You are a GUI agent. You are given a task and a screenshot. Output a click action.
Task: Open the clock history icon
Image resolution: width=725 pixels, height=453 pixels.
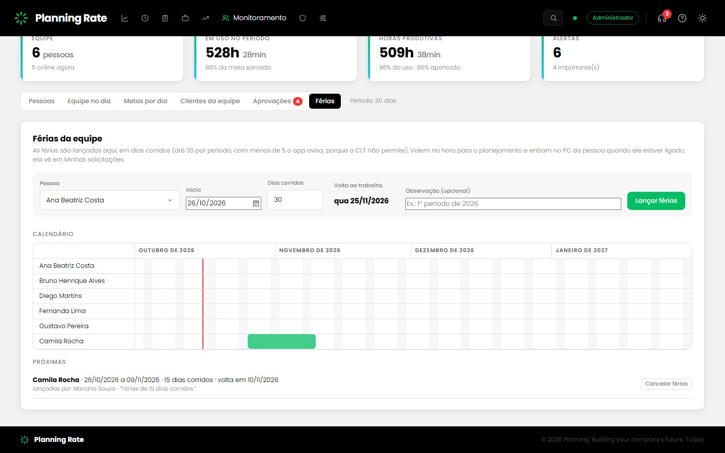(145, 18)
